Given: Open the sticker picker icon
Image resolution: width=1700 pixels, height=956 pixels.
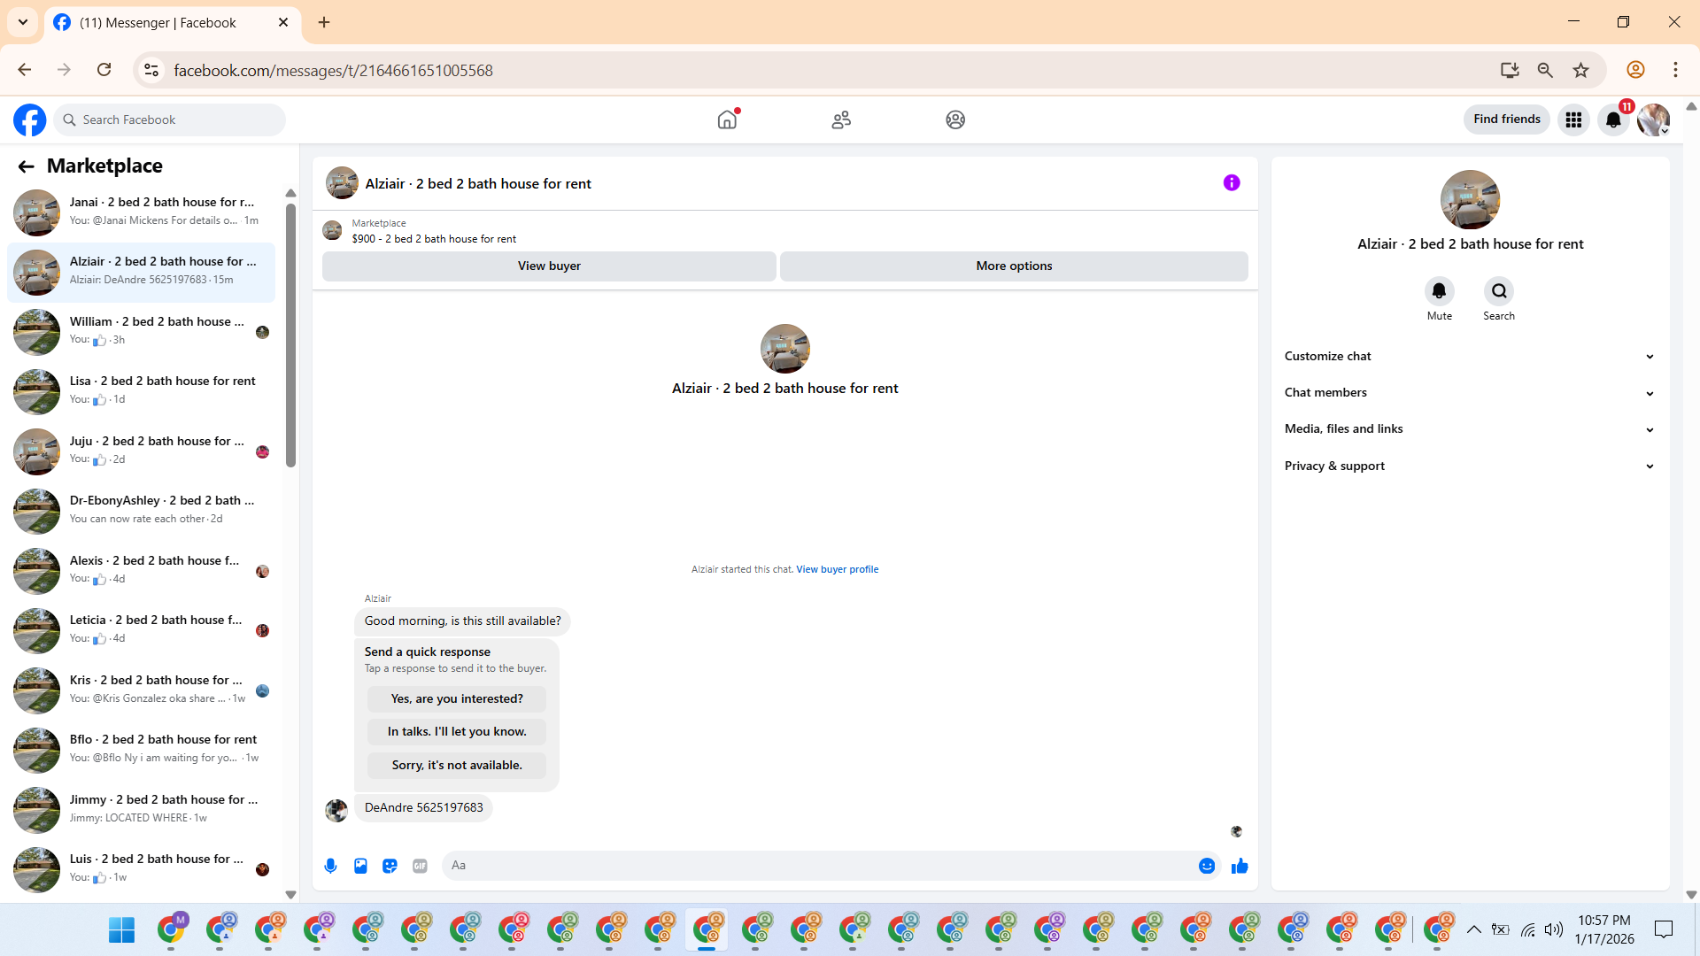Looking at the screenshot, I should coord(390,866).
